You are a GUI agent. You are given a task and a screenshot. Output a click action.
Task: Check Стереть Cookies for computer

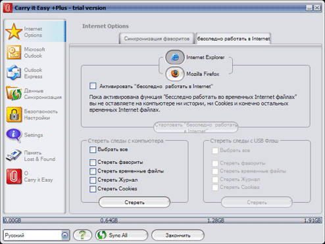point(93,189)
